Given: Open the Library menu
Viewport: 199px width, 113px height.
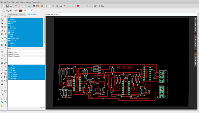Looking at the screenshot, I should (x=22, y=2).
